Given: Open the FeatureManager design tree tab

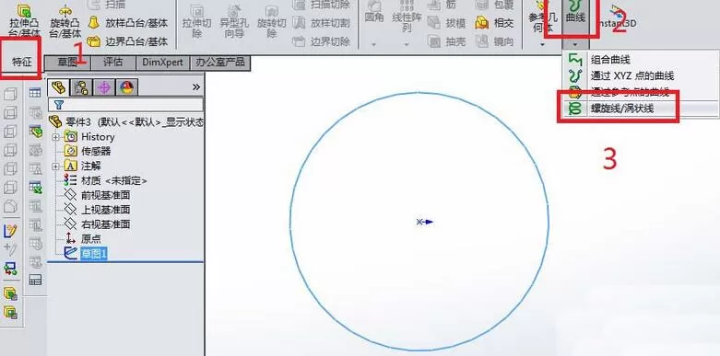Looking at the screenshot, I should click(x=58, y=87).
